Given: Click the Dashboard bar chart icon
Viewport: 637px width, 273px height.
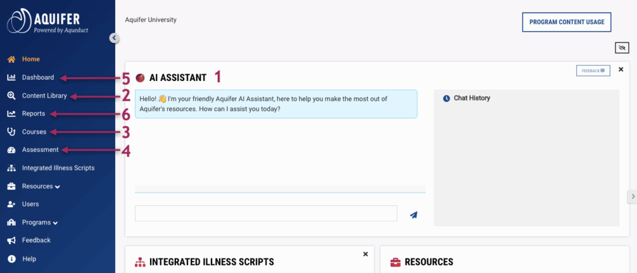Looking at the screenshot, I should [x=11, y=78].
